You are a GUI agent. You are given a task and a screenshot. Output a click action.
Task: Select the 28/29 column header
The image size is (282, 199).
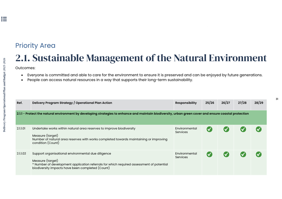[259, 103]
